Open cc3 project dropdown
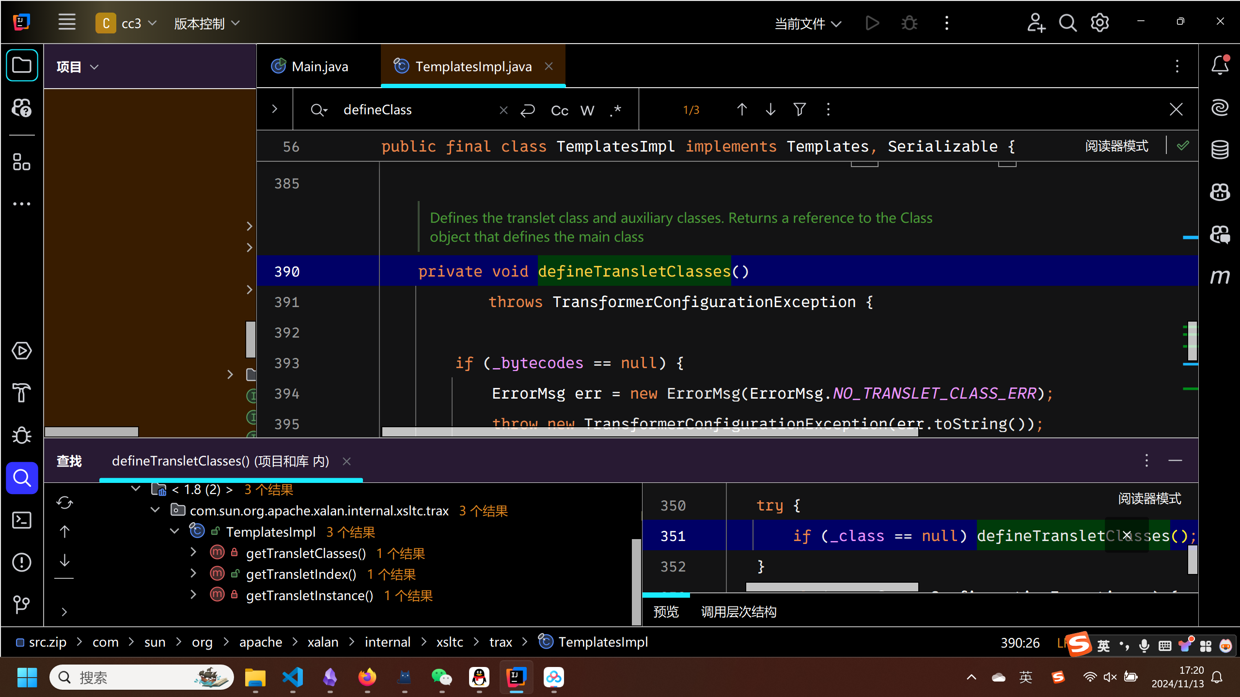Viewport: 1240px width, 697px height. 127,23
